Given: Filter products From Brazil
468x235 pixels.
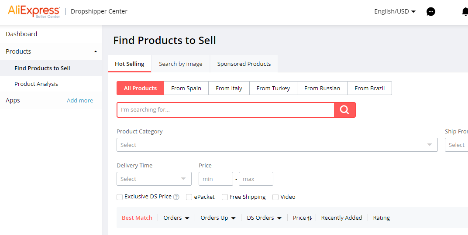Looking at the screenshot, I should point(369,88).
